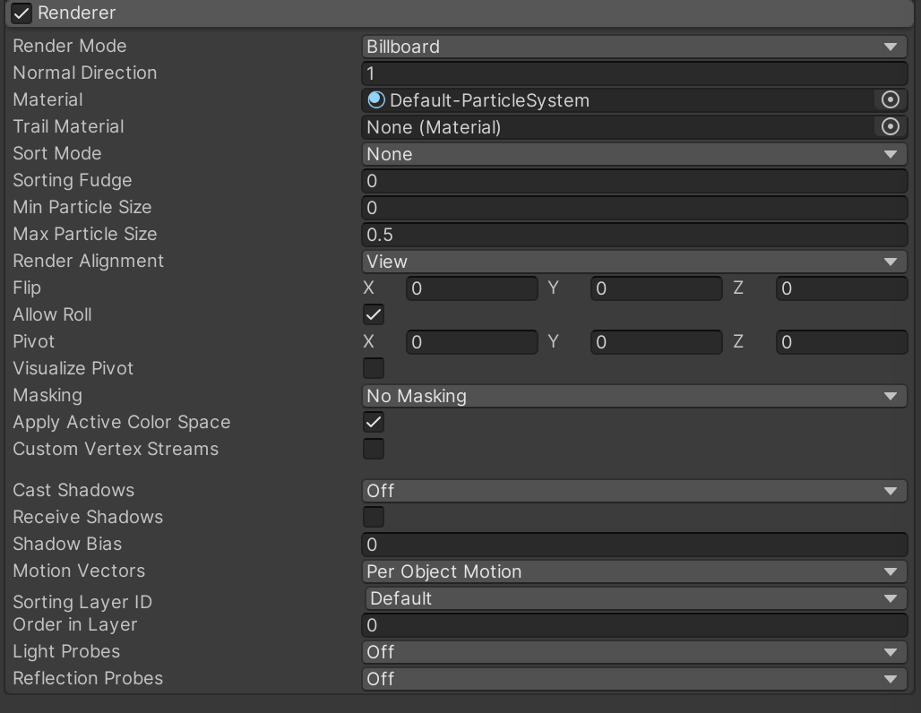Open the Material object picker
Image resolution: width=921 pixels, height=713 pixels.
891,99
